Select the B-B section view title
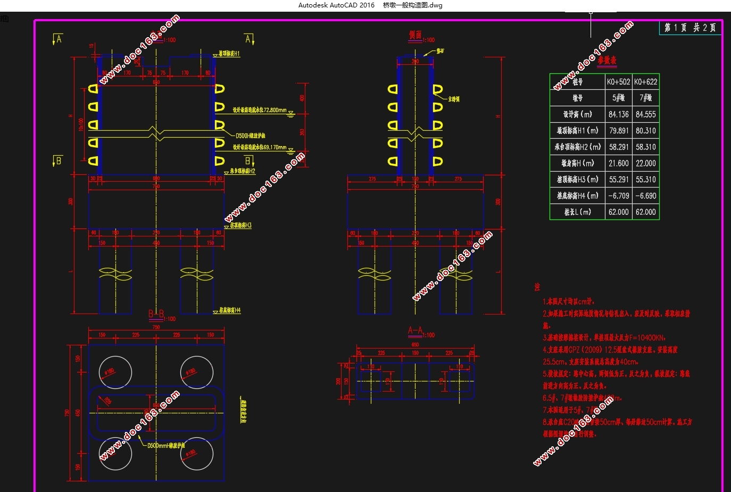Image resolution: width=731 pixels, height=492 pixels. (156, 315)
